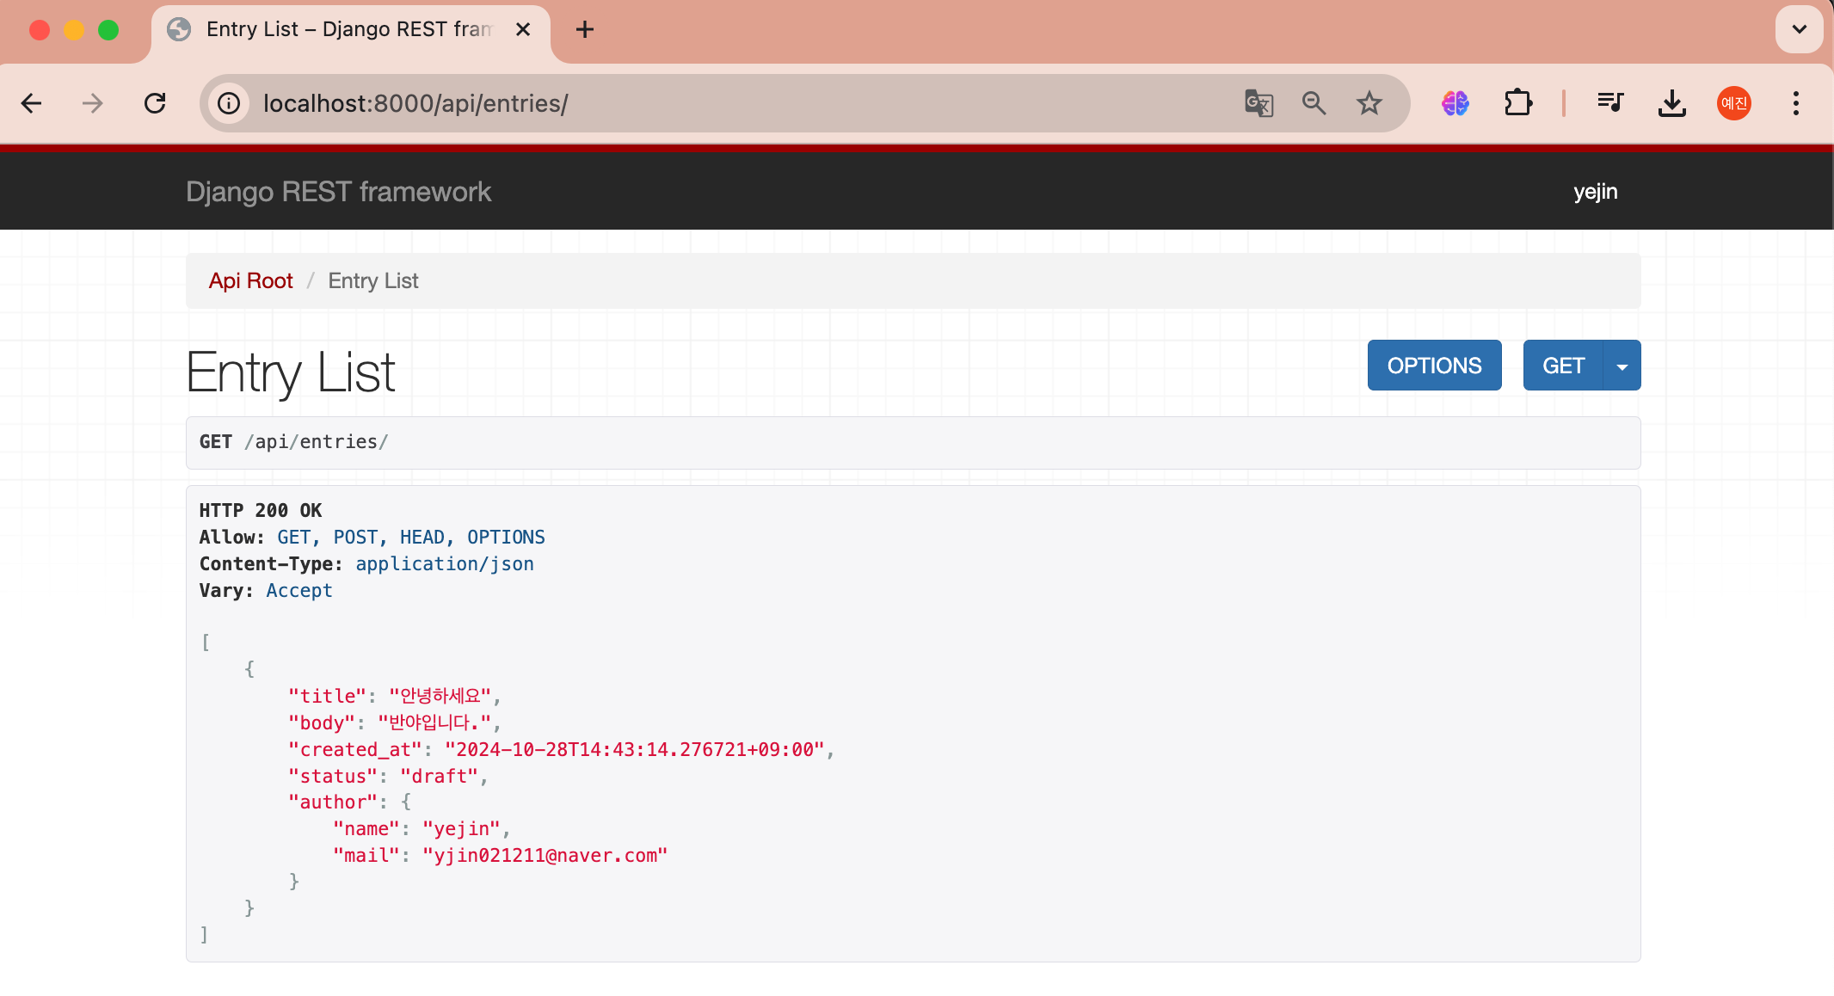This screenshot has width=1834, height=996.
Task: Open the Extensions puzzle icon
Action: point(1518,104)
